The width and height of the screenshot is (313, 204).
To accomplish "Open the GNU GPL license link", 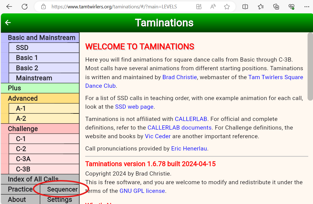I will (x=142, y=191).
